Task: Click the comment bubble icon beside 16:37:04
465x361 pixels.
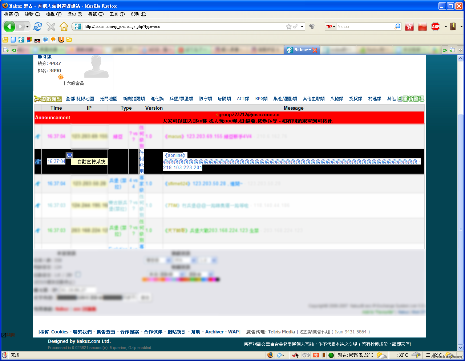Action: [69, 155]
